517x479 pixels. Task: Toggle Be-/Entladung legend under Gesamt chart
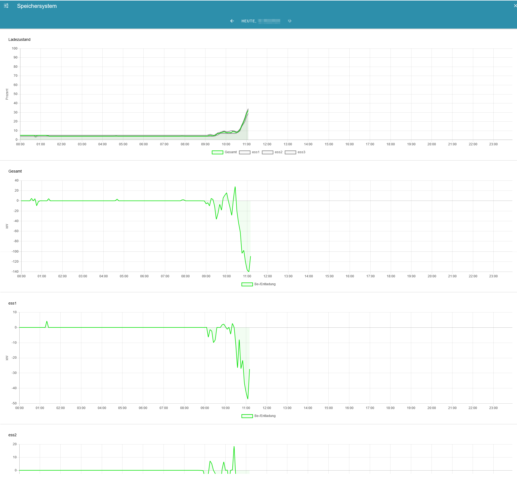coord(258,284)
